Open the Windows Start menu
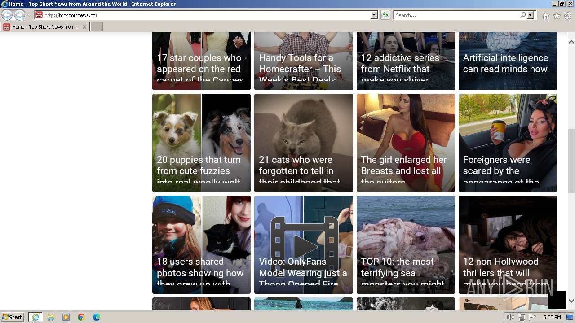 pos(13,317)
